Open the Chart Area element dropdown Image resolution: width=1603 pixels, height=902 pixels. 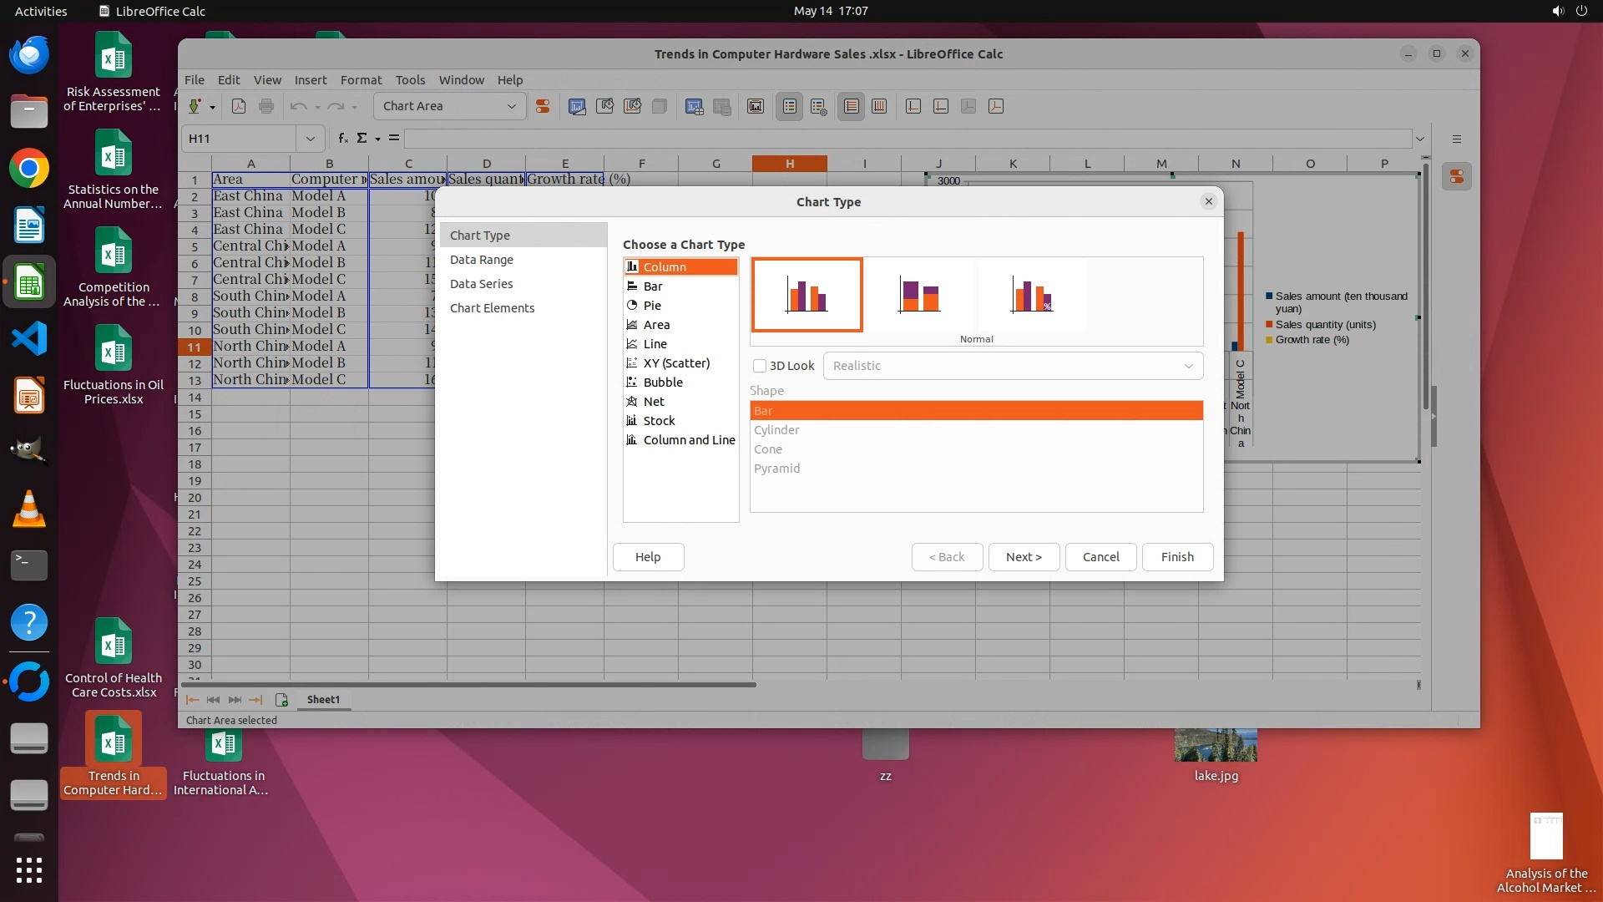511,106
